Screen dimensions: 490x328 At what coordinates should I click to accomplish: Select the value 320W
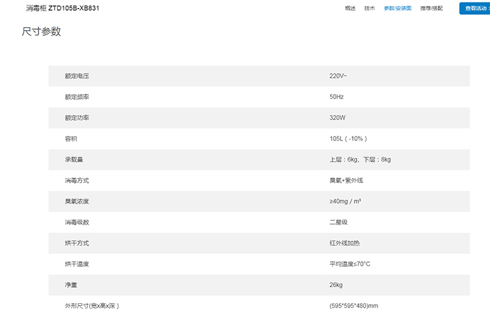337,118
